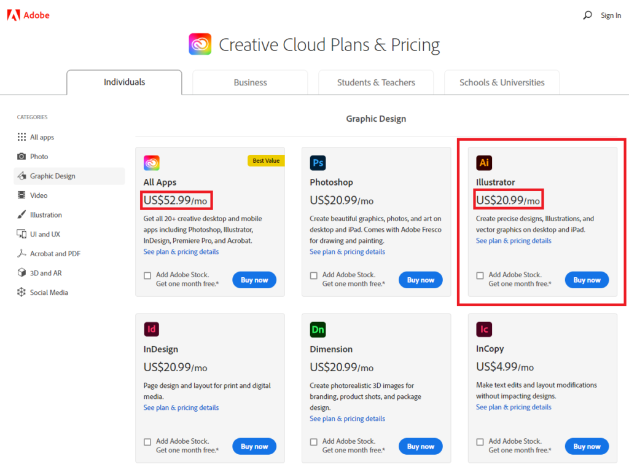The width and height of the screenshot is (629, 472).
Task: Open Dimension plan & pricing details
Action: pyautogui.click(x=348, y=419)
